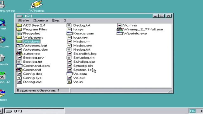The width and height of the screenshot is (203, 114).
Task: Select the Vc.ext file icon
Action: [69, 78]
